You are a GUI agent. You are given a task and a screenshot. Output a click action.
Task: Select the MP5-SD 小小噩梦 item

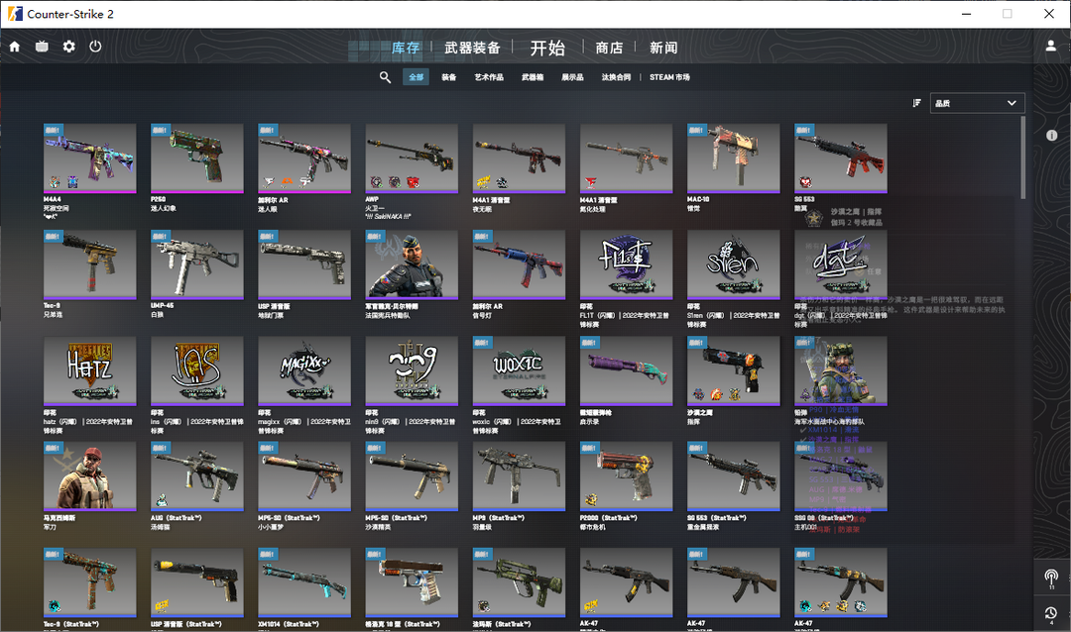point(304,476)
